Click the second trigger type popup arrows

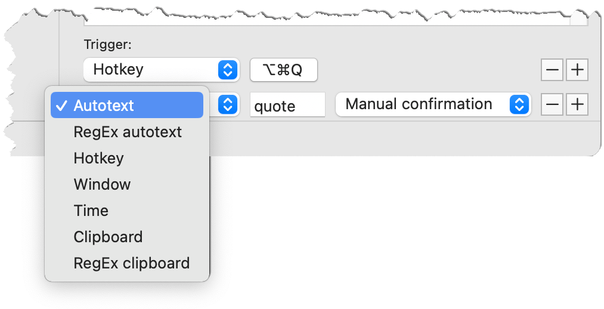point(228,104)
